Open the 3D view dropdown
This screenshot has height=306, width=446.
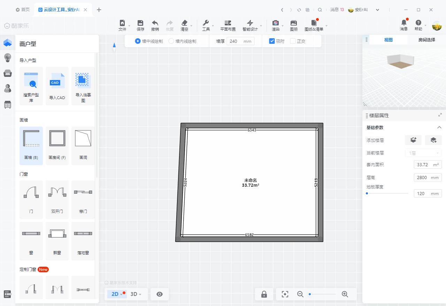click(x=136, y=294)
